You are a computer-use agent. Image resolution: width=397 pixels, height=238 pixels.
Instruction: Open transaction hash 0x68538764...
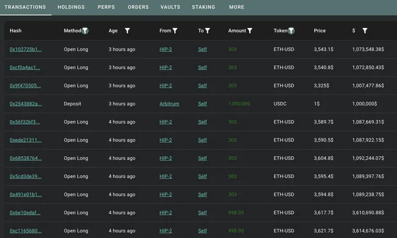(x=26, y=158)
